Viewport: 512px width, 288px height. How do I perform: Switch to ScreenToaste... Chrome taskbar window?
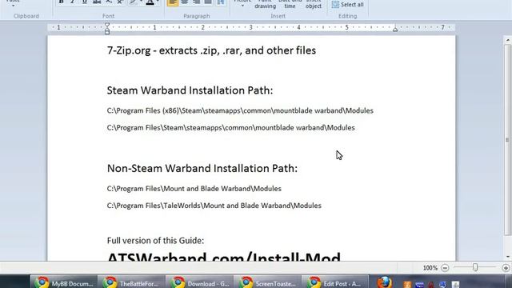click(267, 282)
